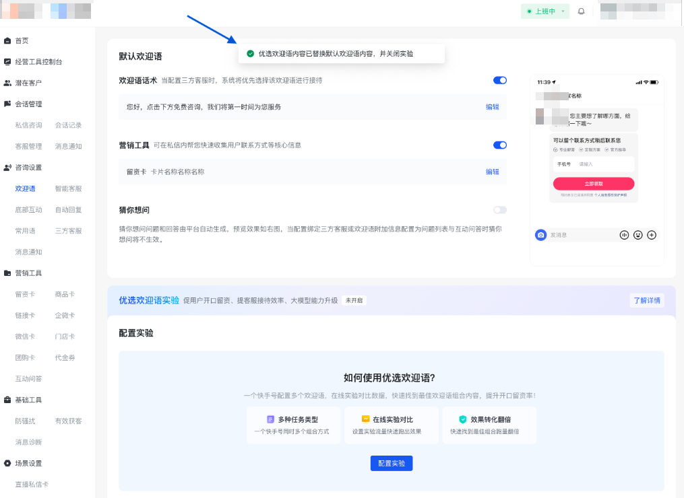
Task: Open the 上班中 status dropdown
Action: (x=545, y=11)
